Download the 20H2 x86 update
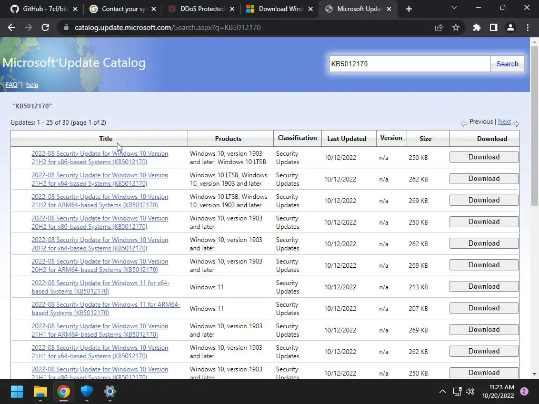The image size is (539, 404). 484,222
